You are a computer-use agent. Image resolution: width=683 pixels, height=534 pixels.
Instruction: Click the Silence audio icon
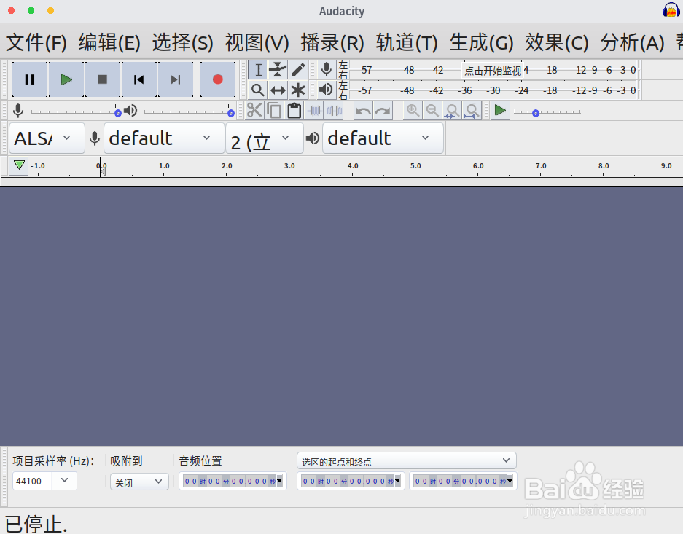(334, 111)
